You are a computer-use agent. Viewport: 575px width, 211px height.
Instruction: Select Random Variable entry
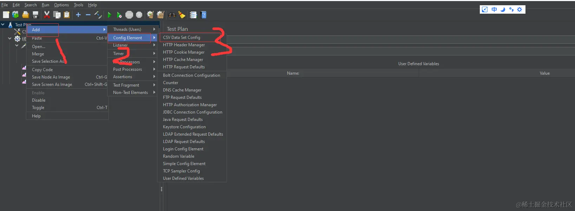tap(192, 156)
